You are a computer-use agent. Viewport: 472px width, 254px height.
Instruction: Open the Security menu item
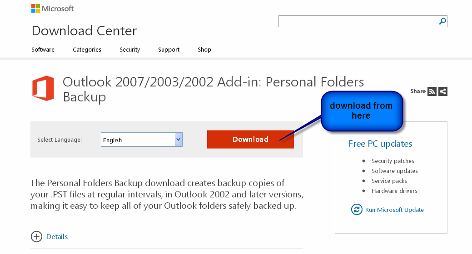pyautogui.click(x=130, y=49)
